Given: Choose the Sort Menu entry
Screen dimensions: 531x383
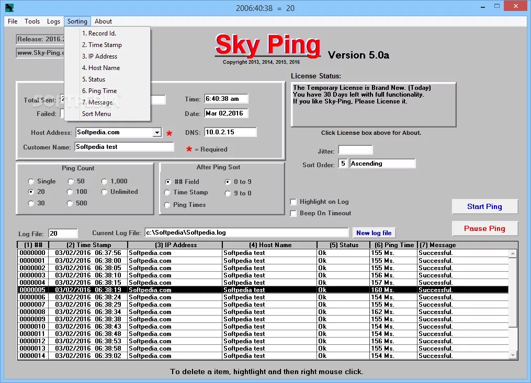Looking at the screenshot, I should point(107,114).
